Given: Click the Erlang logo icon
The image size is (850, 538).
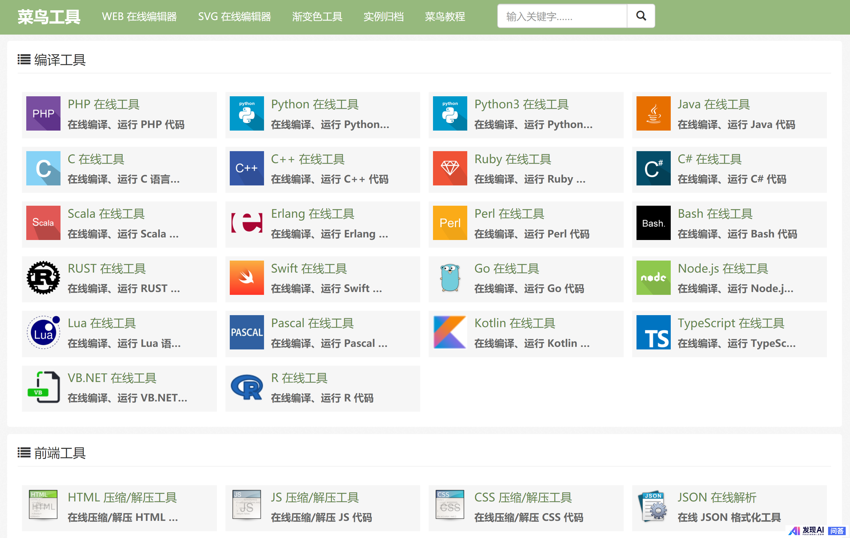Looking at the screenshot, I should coord(246,223).
